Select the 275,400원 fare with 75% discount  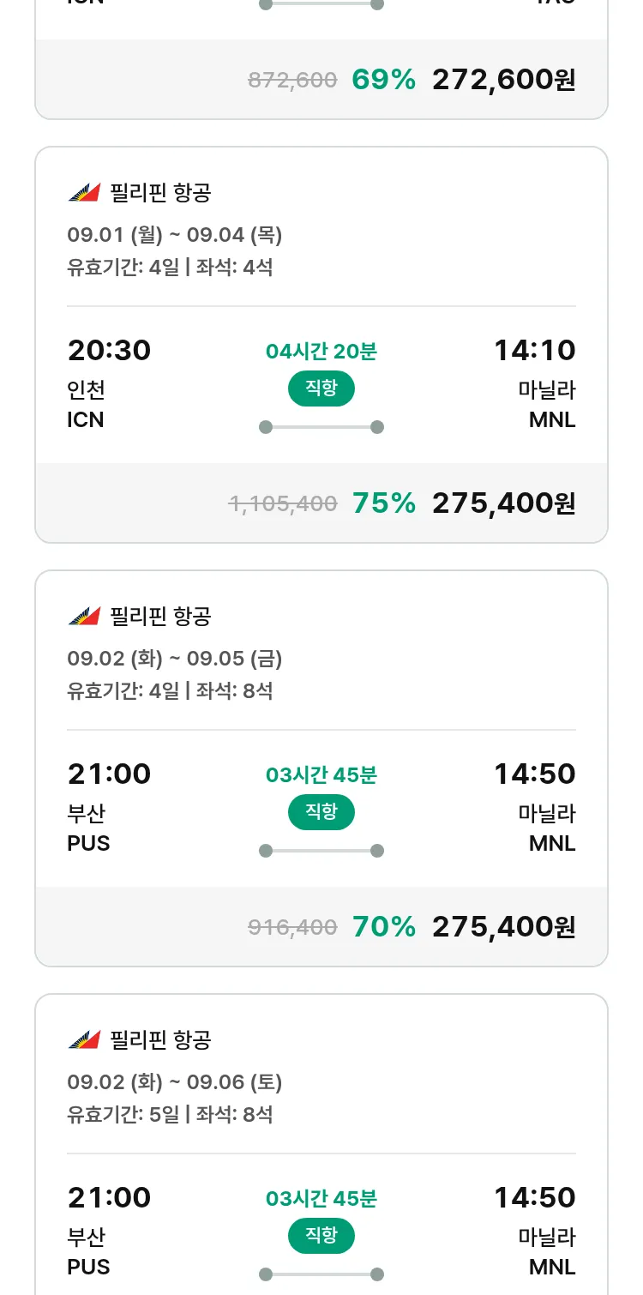click(503, 503)
